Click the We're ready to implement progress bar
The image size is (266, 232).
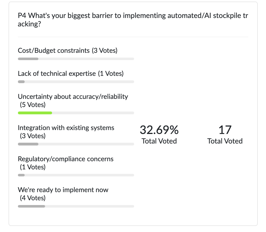(x=76, y=206)
